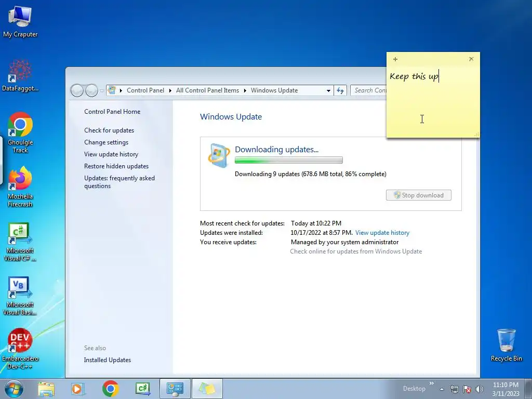Open the My Craputer desktop icon
Image resolution: width=532 pixels, height=399 pixels.
pos(20,21)
